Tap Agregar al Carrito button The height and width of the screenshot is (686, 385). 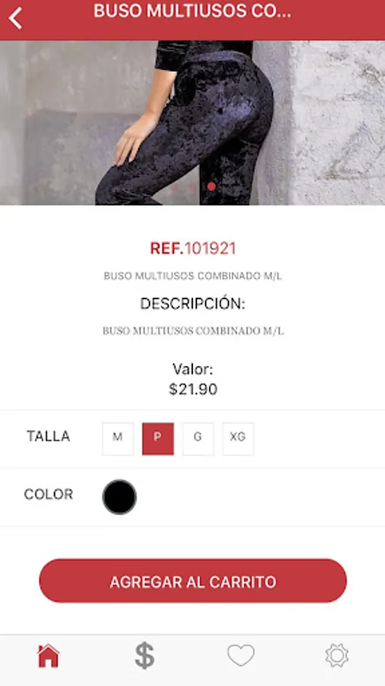point(193,581)
